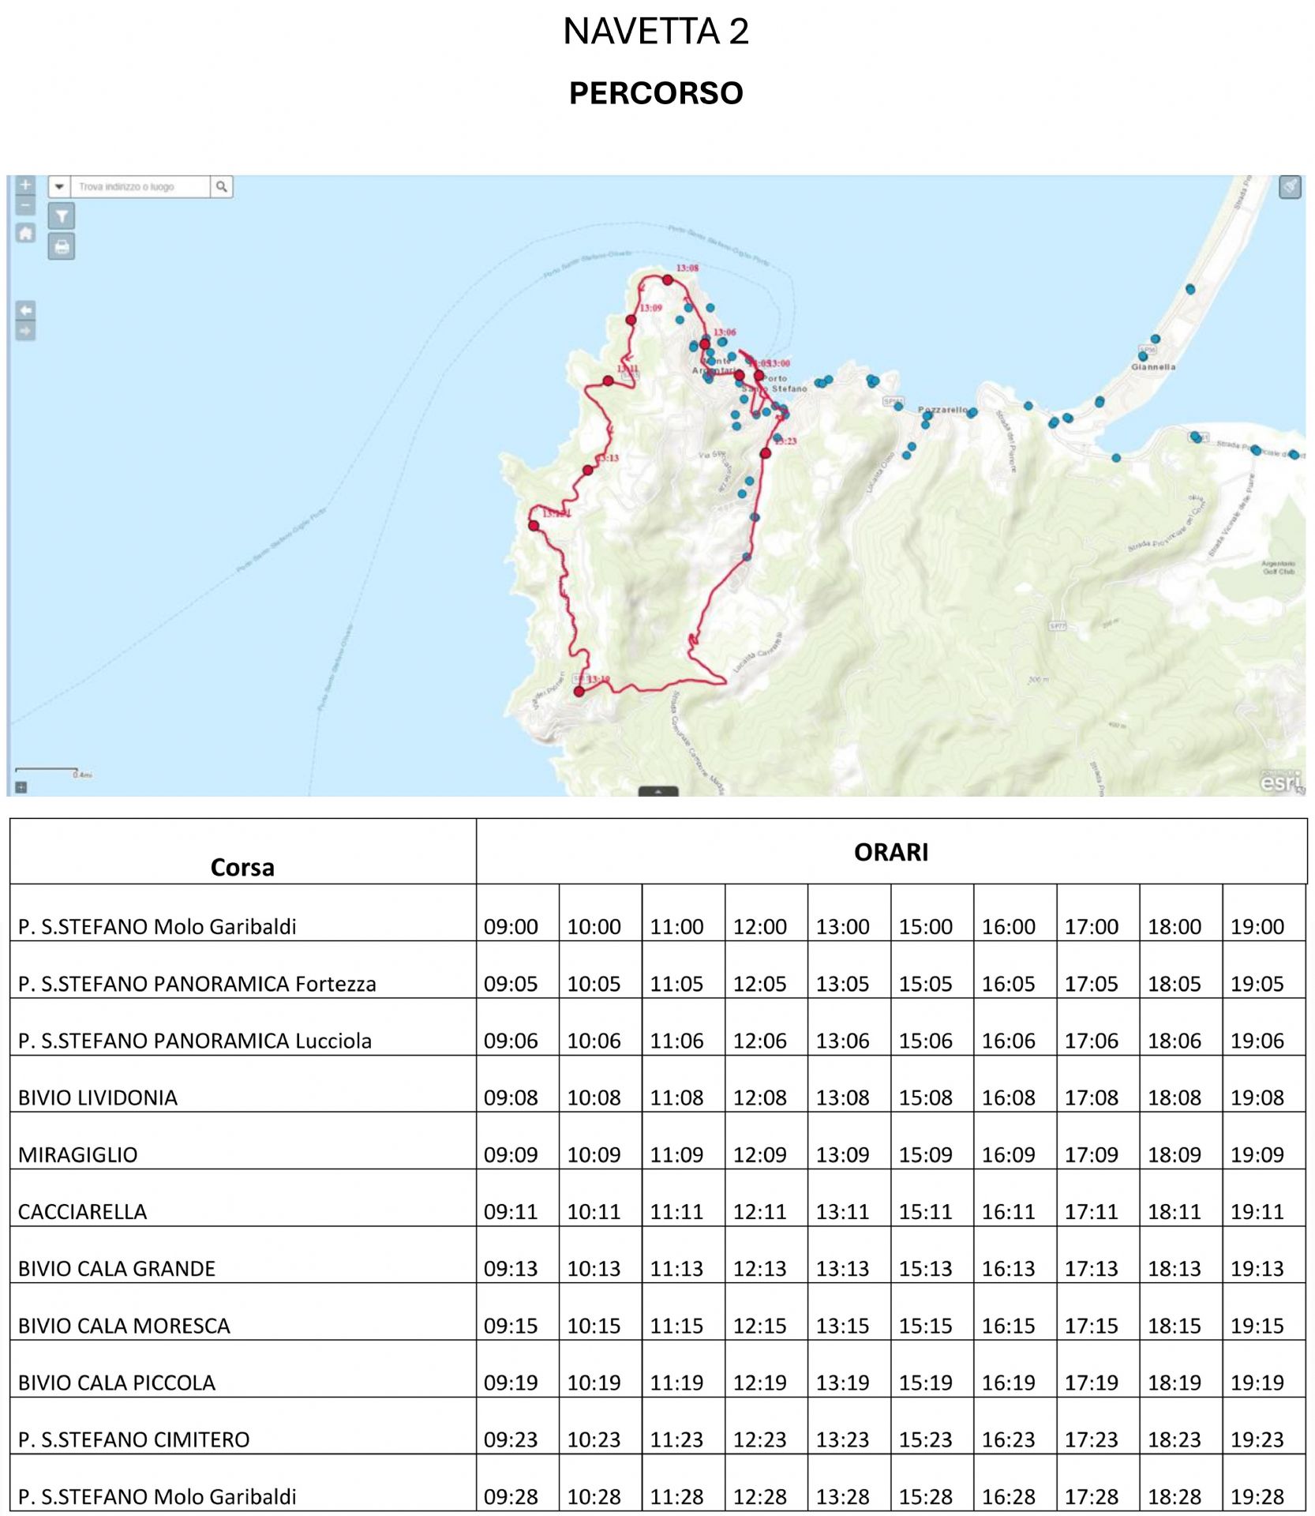The height and width of the screenshot is (1516, 1315).
Task: Click the ORARI table header
Action: [891, 852]
